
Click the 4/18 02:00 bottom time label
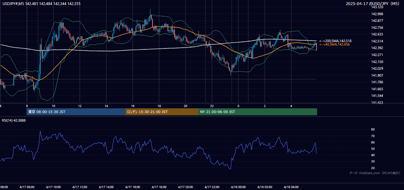(265, 187)
